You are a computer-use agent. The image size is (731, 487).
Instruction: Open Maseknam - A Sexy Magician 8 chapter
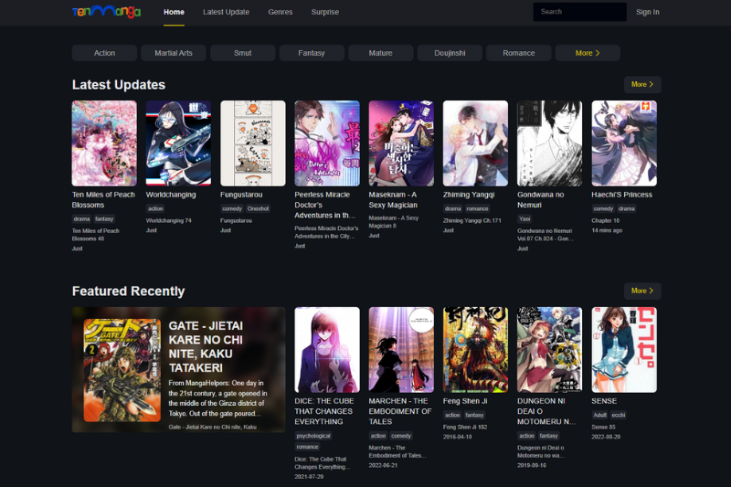pos(394,222)
